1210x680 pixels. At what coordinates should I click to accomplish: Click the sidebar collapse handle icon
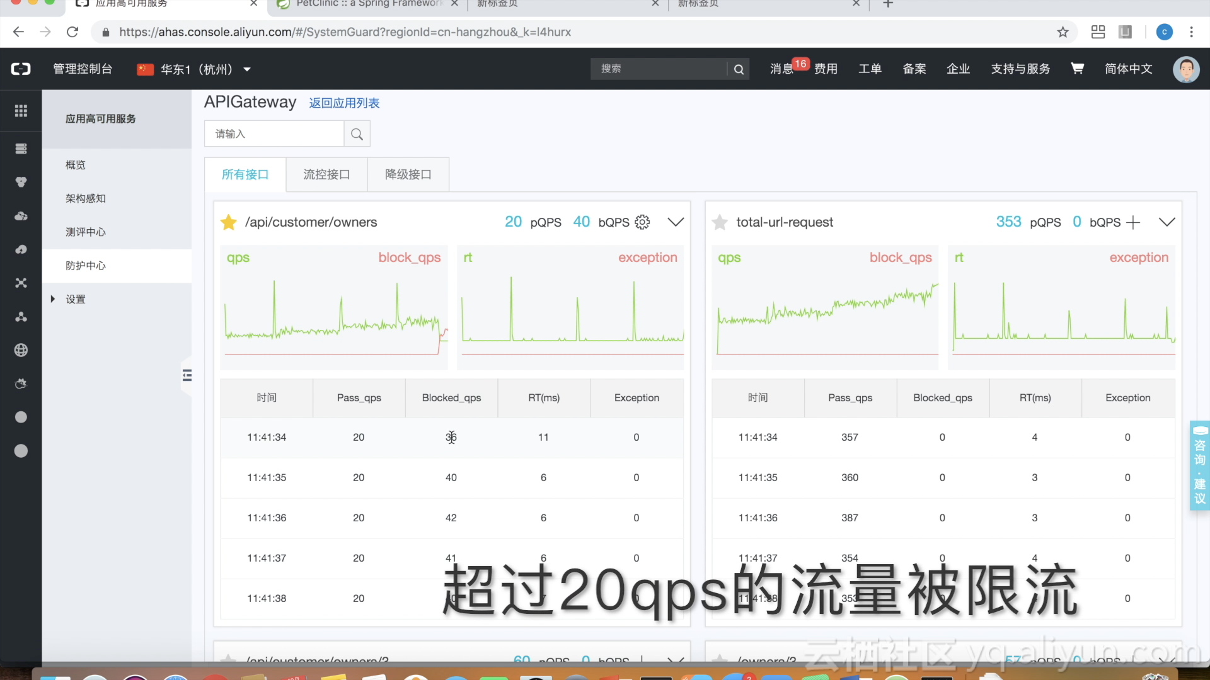(x=187, y=376)
